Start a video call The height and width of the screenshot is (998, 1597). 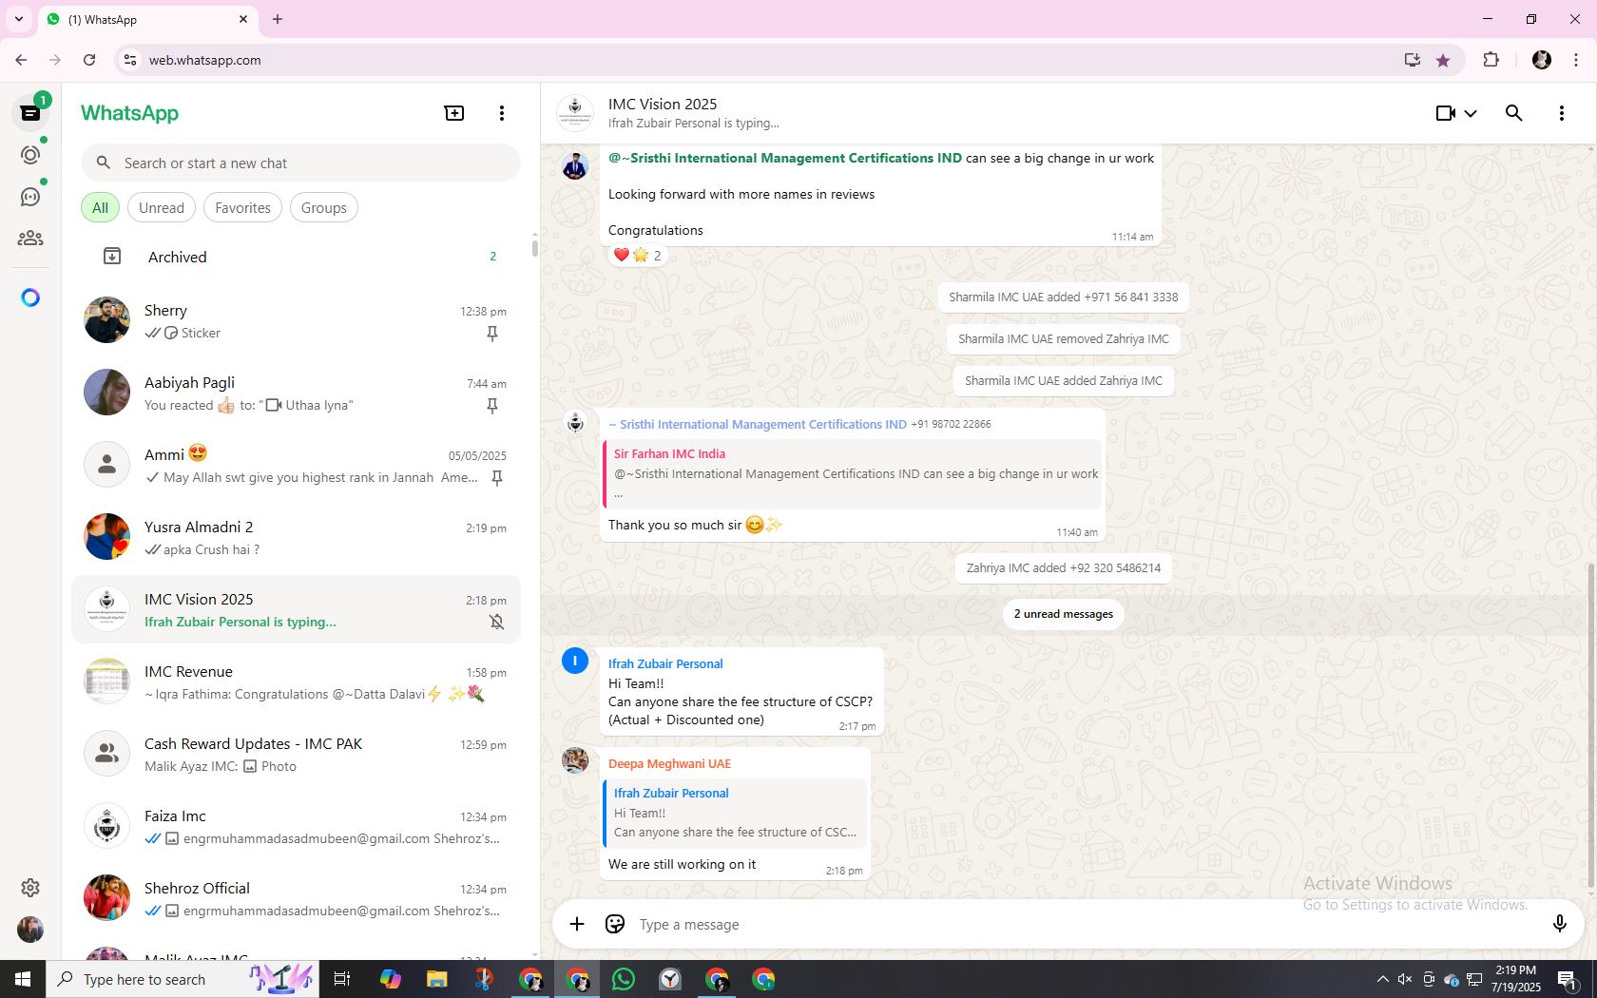(1445, 113)
